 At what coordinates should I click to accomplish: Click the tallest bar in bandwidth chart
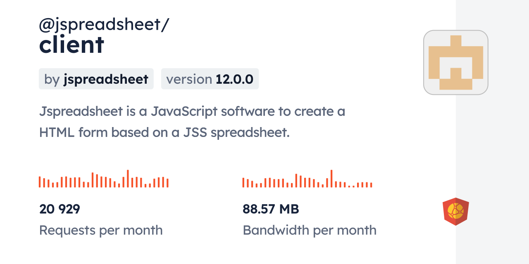pyautogui.click(x=331, y=179)
